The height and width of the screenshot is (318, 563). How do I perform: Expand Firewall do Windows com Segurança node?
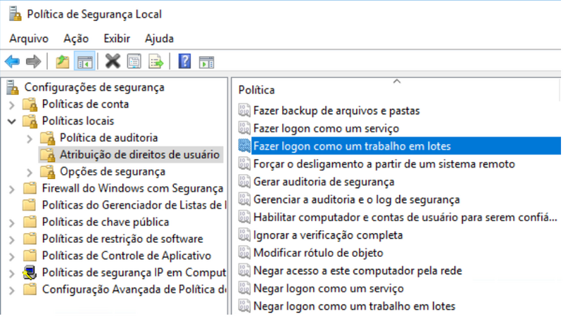click(12, 189)
